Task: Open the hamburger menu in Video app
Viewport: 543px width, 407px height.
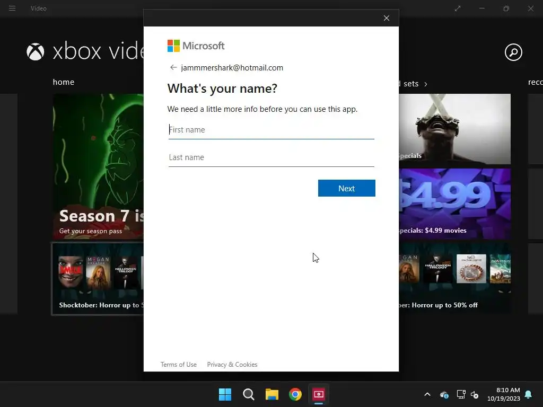Action: point(12,8)
